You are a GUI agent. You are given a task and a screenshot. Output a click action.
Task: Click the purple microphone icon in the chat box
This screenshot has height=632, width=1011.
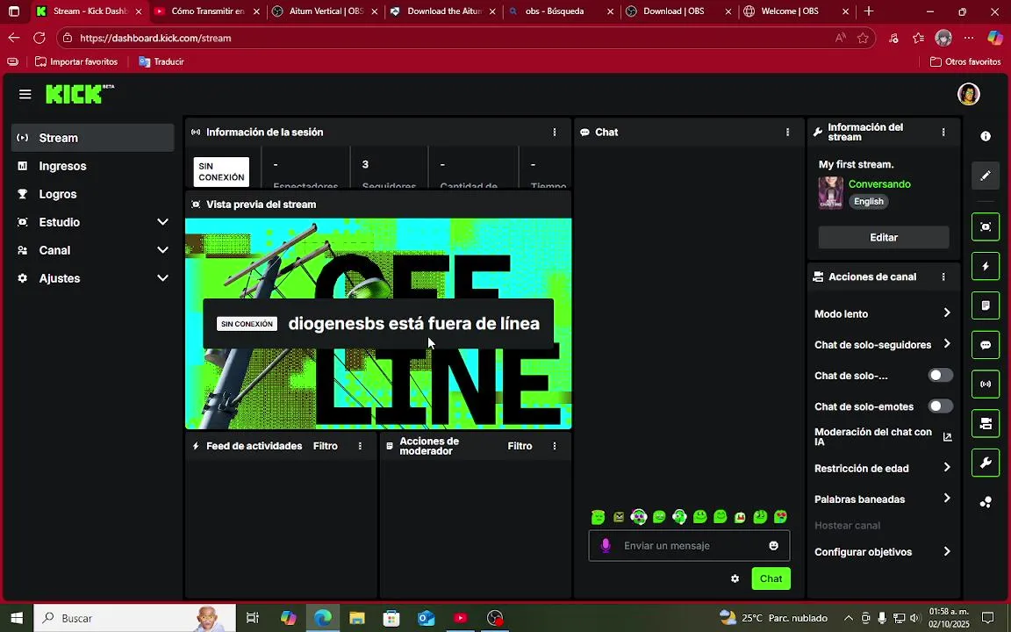606,546
